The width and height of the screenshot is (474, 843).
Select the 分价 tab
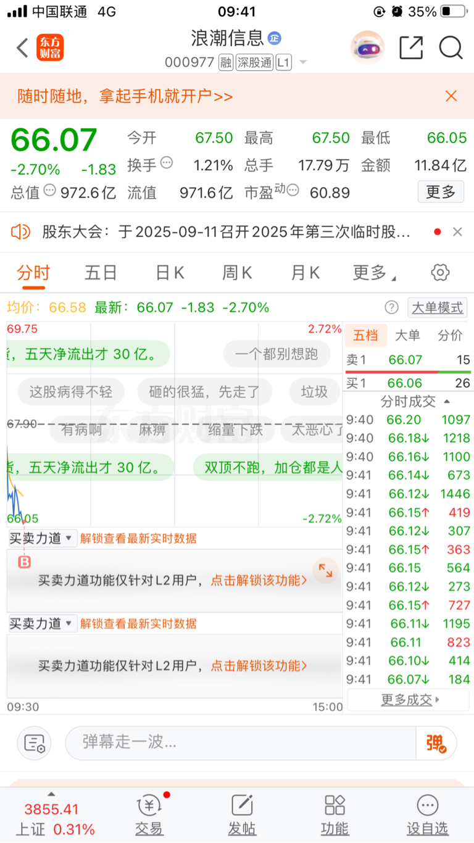click(x=450, y=335)
